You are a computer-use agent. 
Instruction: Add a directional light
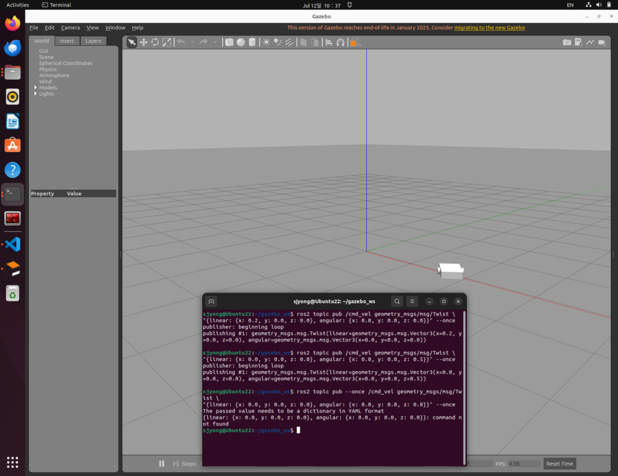289,42
